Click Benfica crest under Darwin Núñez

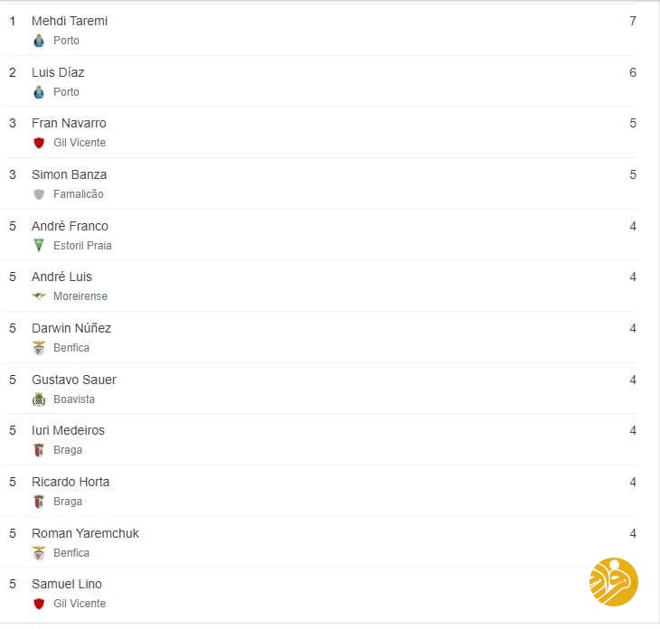[38, 348]
